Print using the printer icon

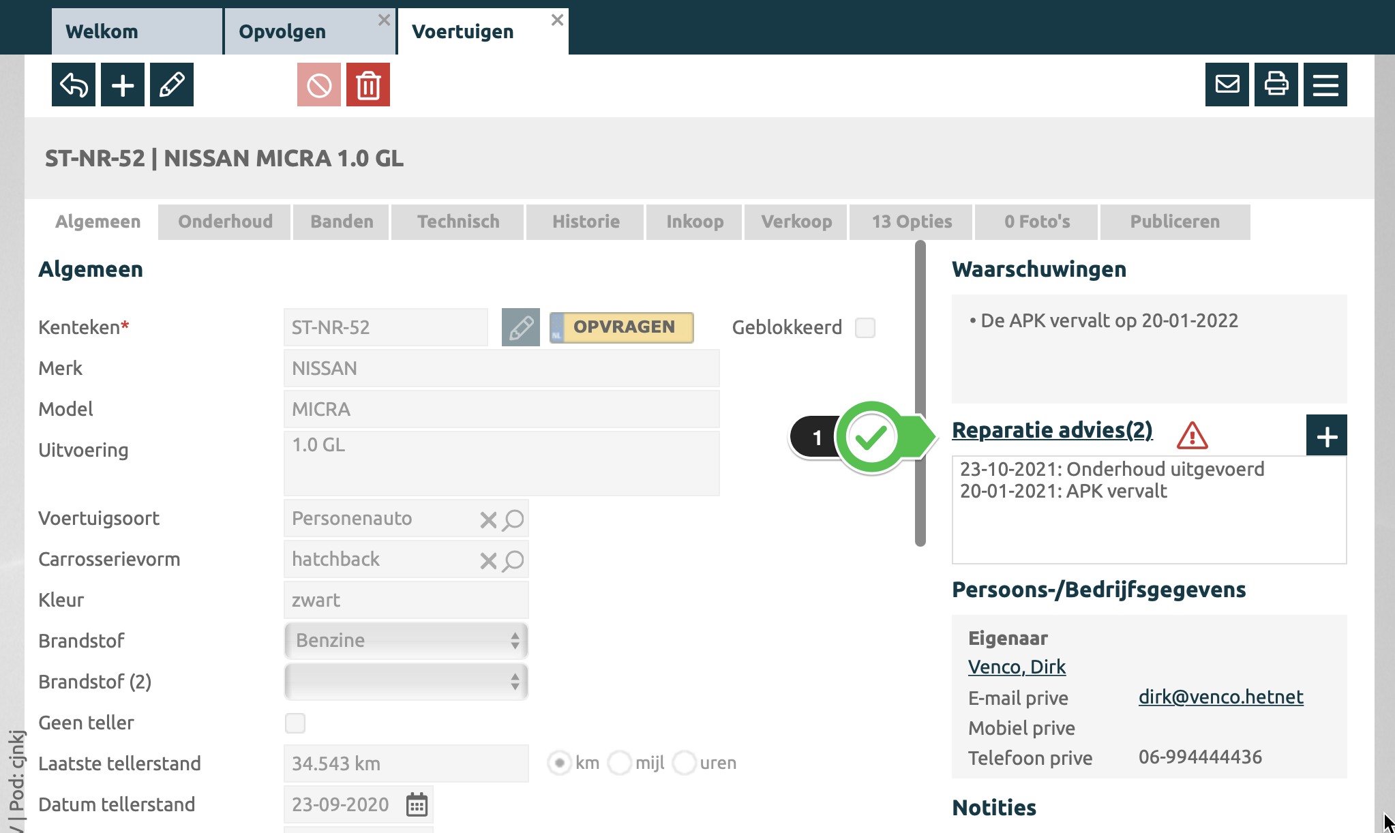1276,85
